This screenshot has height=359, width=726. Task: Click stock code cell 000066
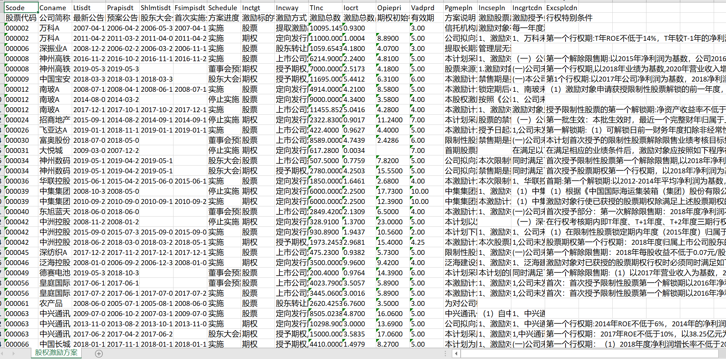pos(21,344)
